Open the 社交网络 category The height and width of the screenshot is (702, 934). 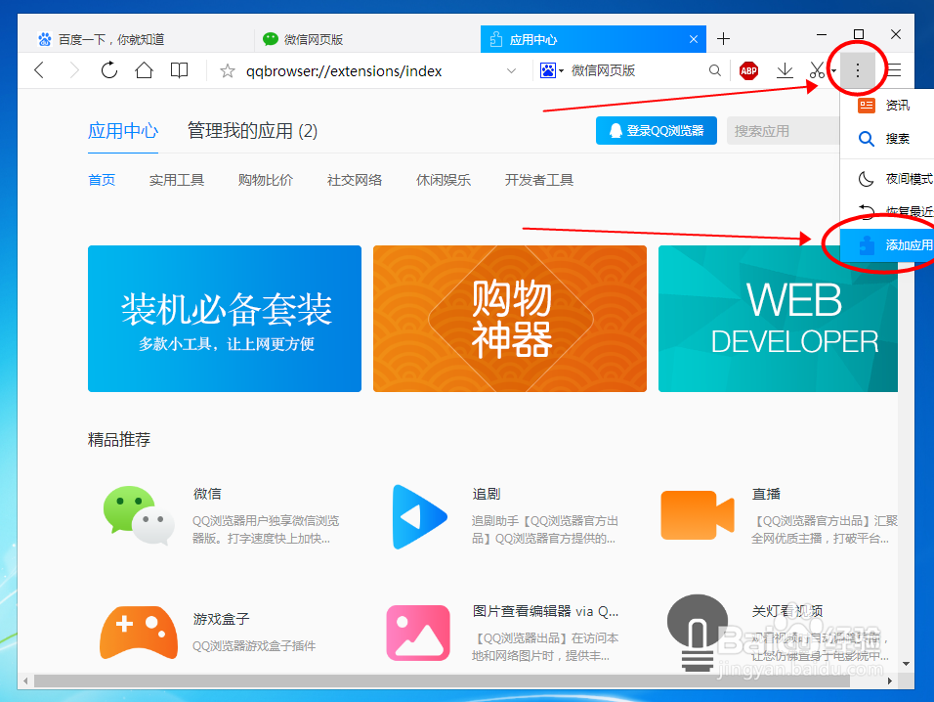click(x=355, y=180)
